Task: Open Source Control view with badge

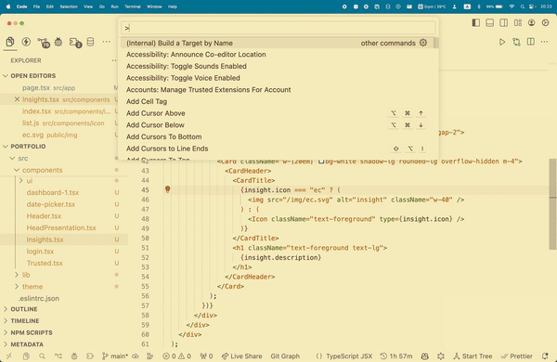Action: [44, 43]
